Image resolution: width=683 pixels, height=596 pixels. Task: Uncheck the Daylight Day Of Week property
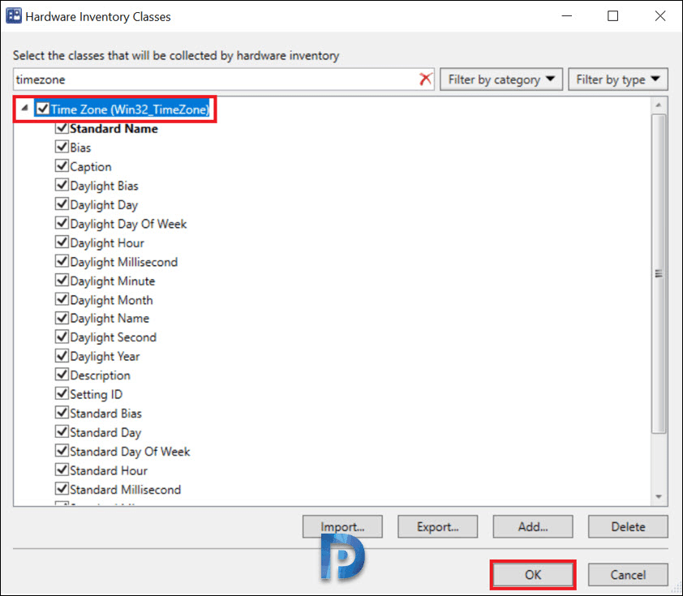click(x=62, y=223)
